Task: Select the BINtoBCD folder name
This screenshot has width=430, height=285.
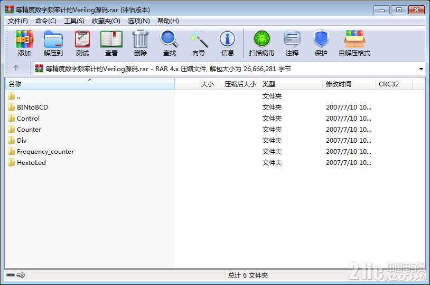Action: [32, 107]
